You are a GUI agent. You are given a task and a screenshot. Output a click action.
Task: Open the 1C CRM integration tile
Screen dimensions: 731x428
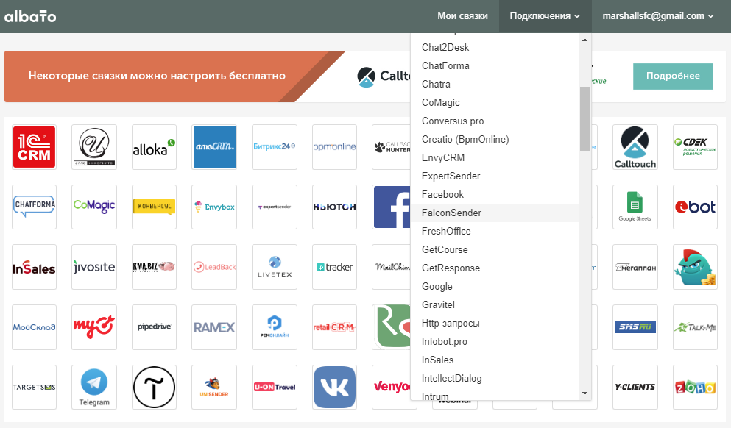tap(34, 147)
